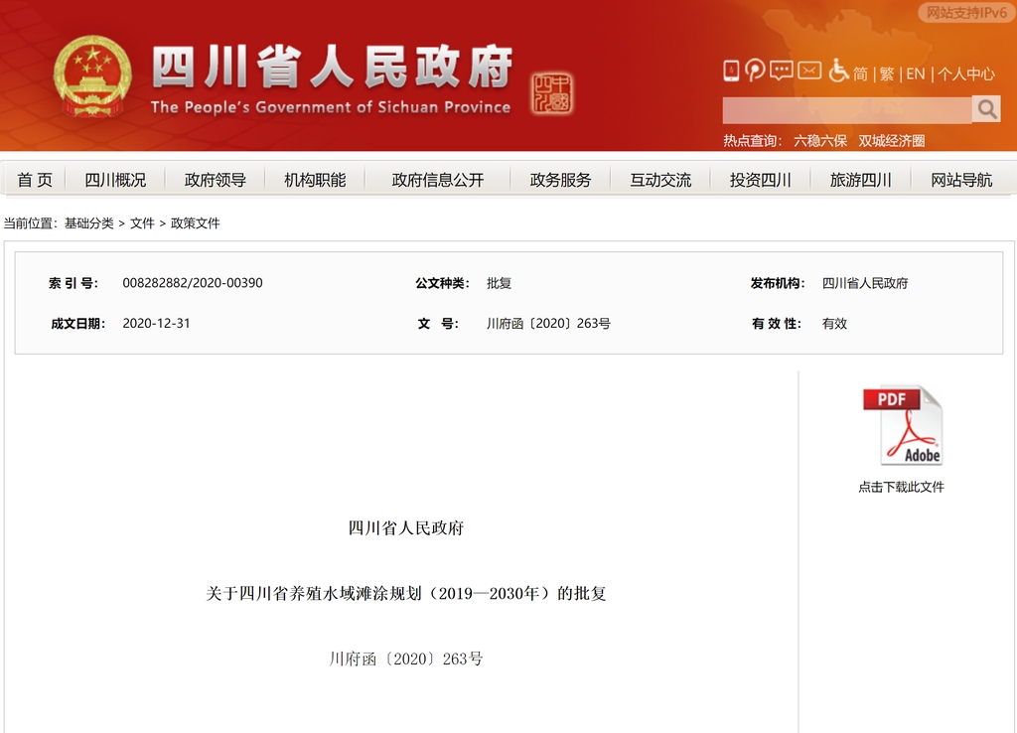Click the wheelchair accessibility icon
The height and width of the screenshot is (733, 1017).
click(838, 71)
